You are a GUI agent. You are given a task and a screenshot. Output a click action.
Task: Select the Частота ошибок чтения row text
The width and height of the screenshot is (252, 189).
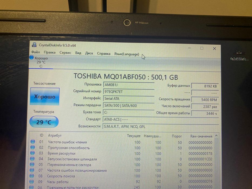tap(67, 142)
